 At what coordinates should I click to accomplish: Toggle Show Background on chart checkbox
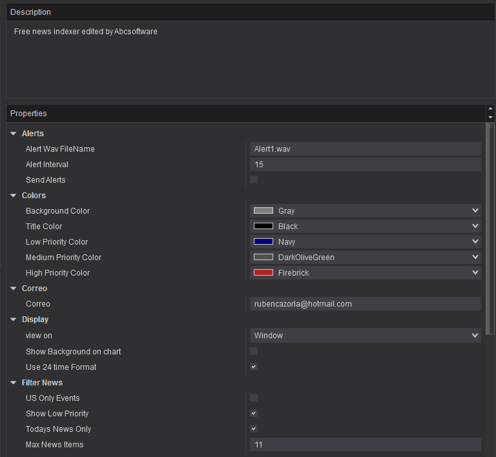(x=254, y=351)
